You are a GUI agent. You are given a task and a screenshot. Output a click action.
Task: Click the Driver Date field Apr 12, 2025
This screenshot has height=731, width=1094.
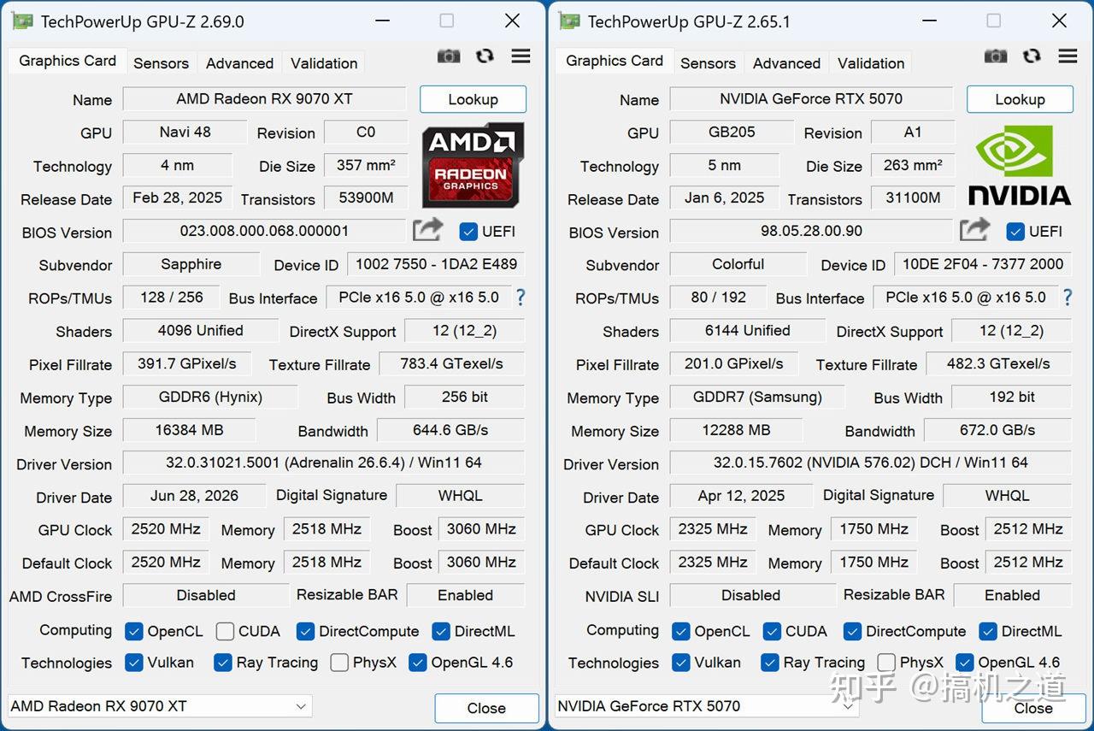[x=741, y=496]
